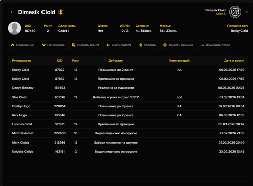Click the Dimasik Cloid page title
Screen dimensions: 253x186
36,12
